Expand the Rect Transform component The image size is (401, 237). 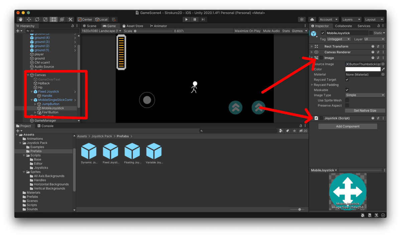312,47
